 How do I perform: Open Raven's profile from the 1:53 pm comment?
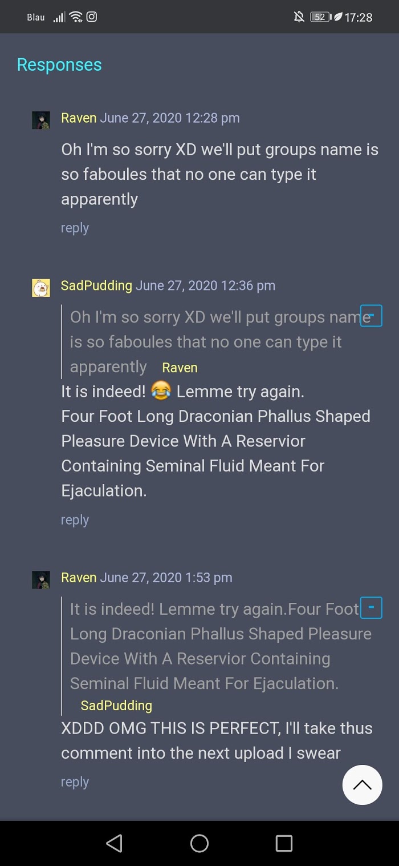pyautogui.click(x=79, y=578)
